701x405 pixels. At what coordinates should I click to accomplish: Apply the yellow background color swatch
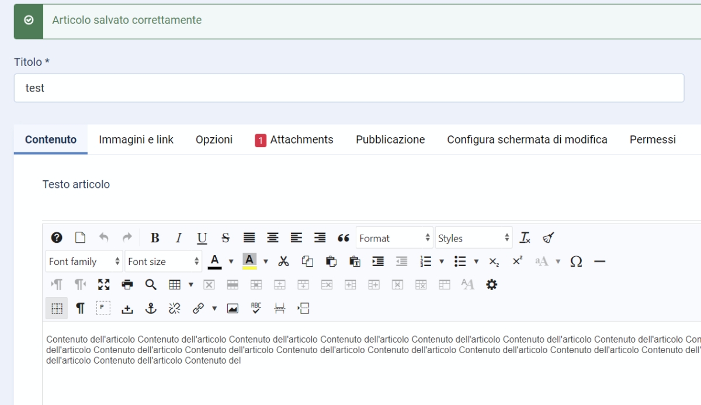(x=249, y=261)
